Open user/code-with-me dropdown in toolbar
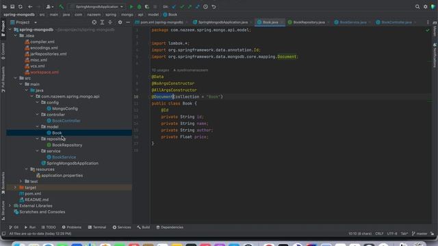Screen dimensions: 438x246 click(x=50, y=7)
